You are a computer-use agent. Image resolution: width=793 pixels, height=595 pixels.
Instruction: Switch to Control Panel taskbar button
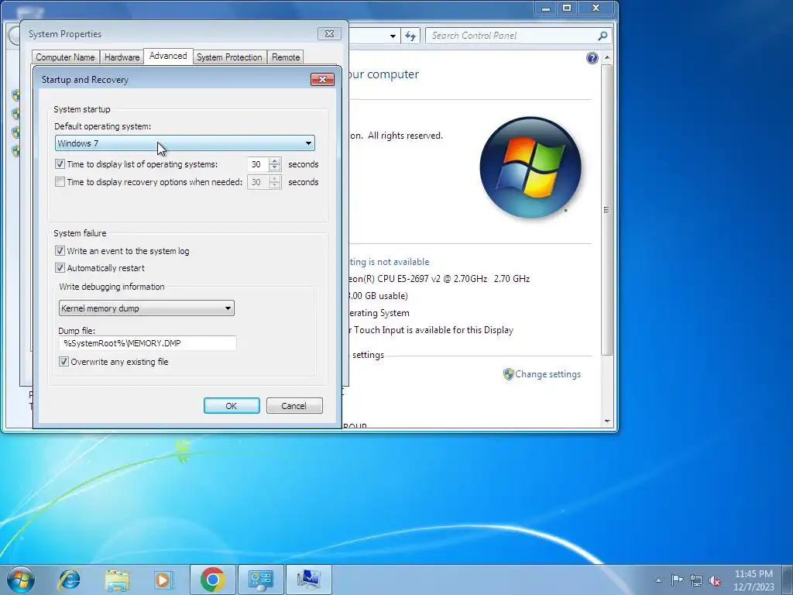click(x=261, y=580)
